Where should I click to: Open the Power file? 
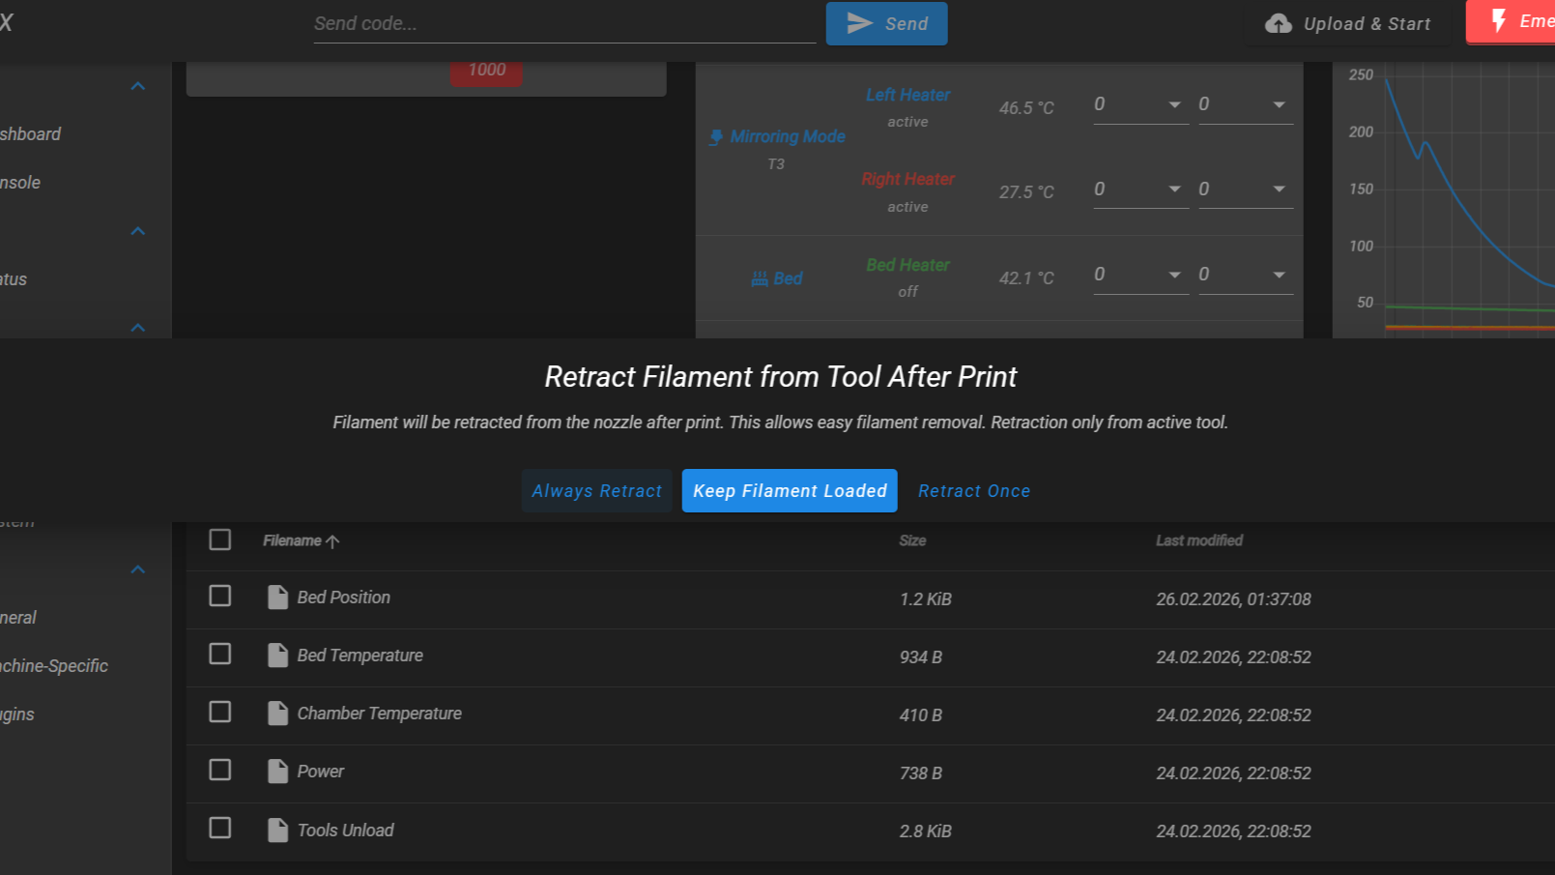click(x=320, y=772)
